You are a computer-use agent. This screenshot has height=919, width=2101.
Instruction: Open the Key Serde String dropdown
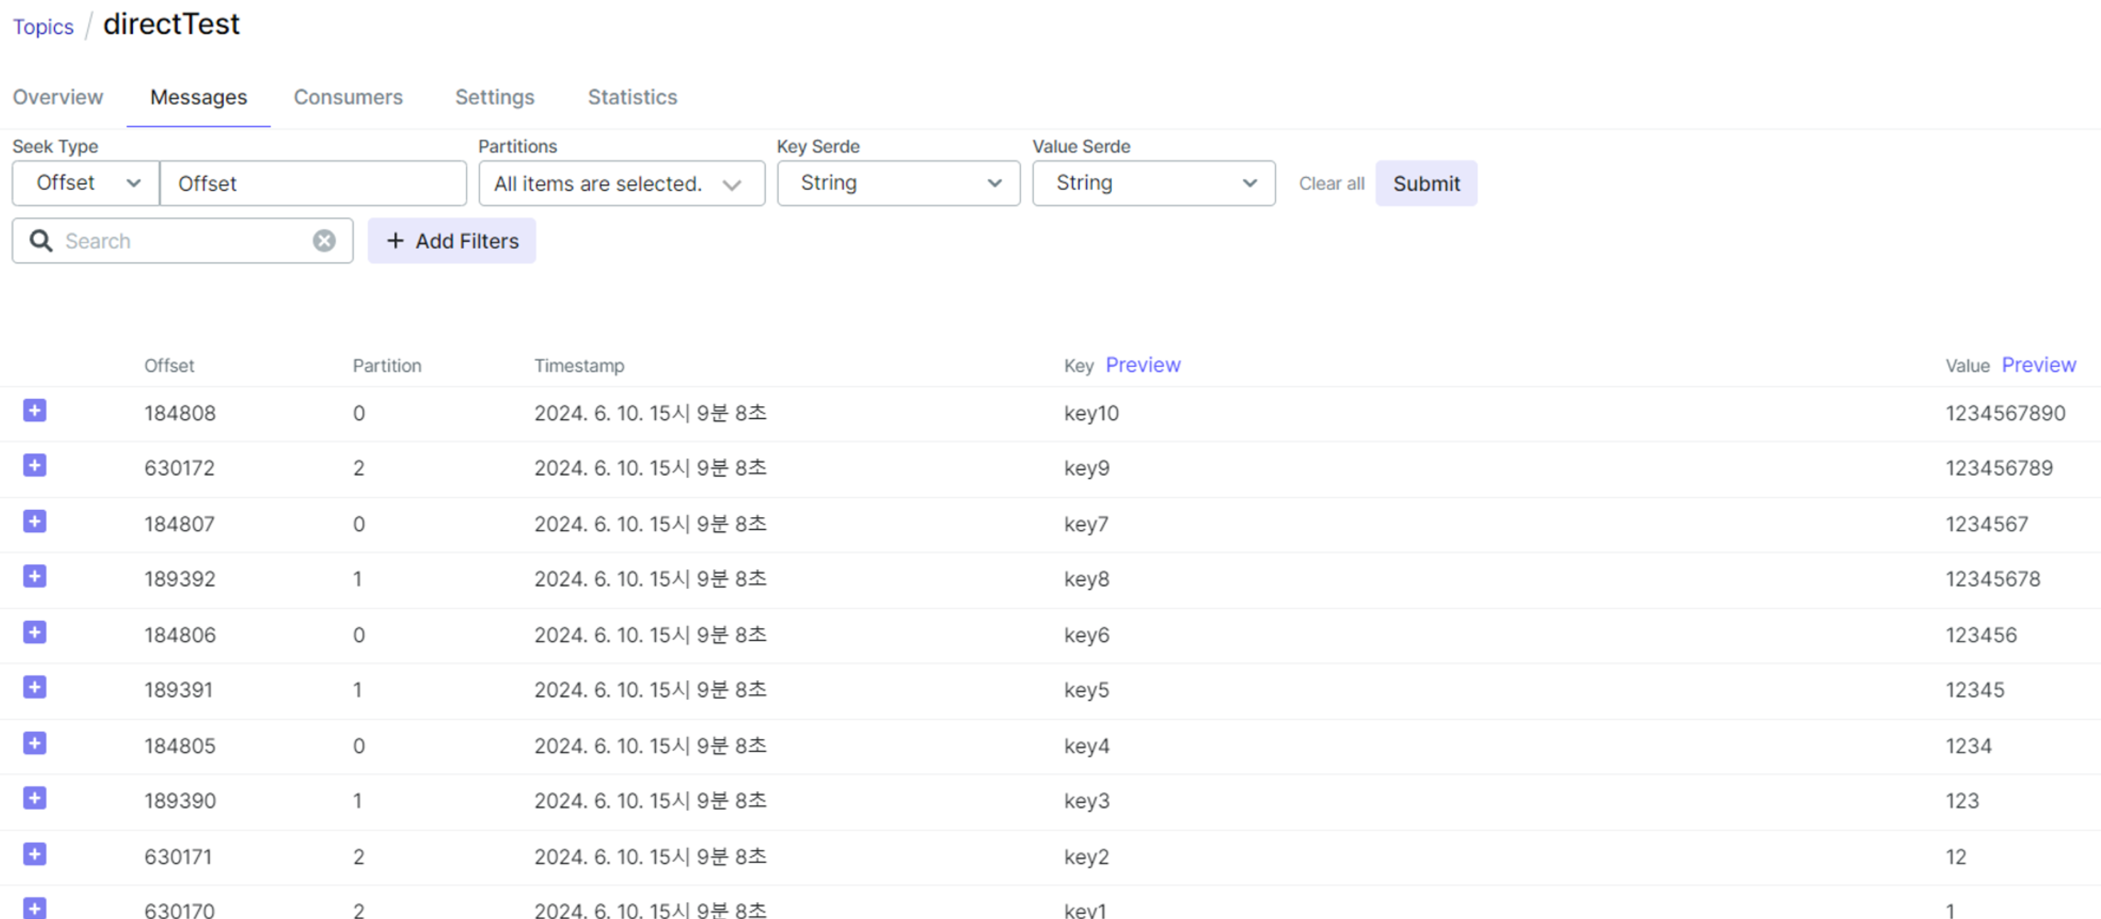coord(898,183)
